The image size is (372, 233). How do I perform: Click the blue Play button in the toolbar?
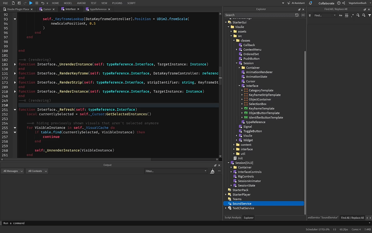tap(31, 3)
